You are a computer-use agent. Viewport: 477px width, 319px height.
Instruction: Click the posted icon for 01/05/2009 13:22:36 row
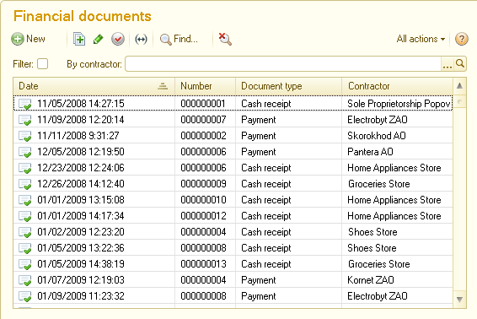pos(24,248)
